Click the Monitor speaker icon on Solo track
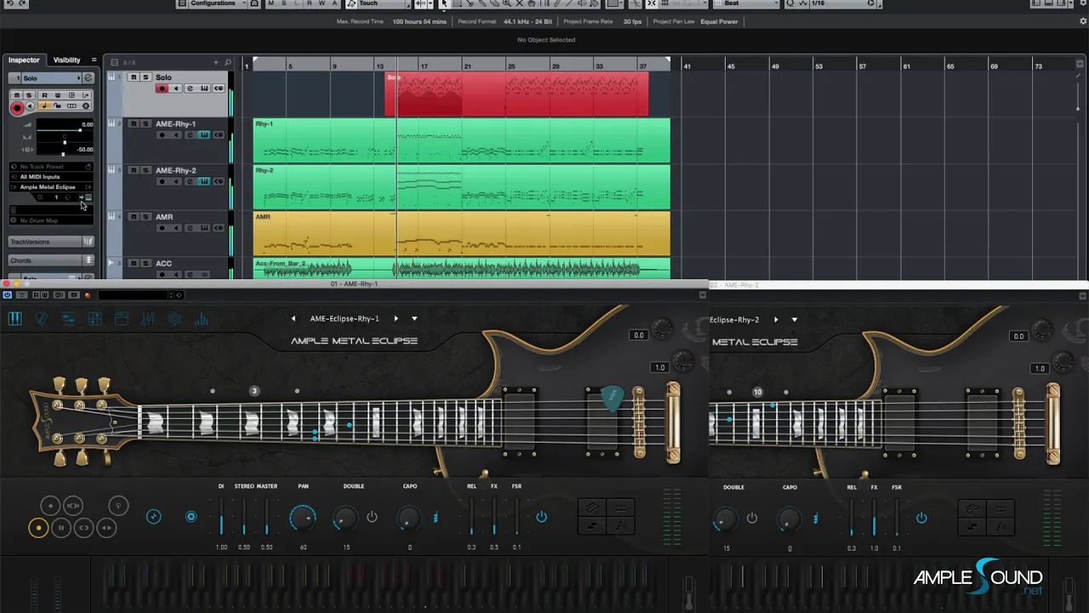The image size is (1089, 613). click(176, 89)
